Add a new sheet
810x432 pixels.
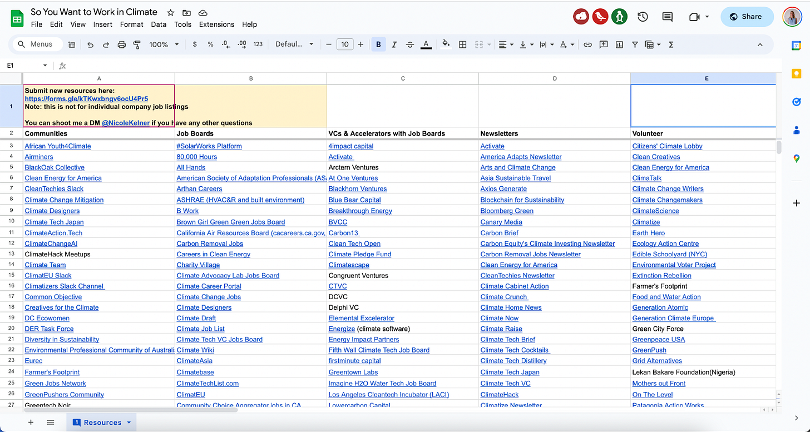(x=31, y=423)
